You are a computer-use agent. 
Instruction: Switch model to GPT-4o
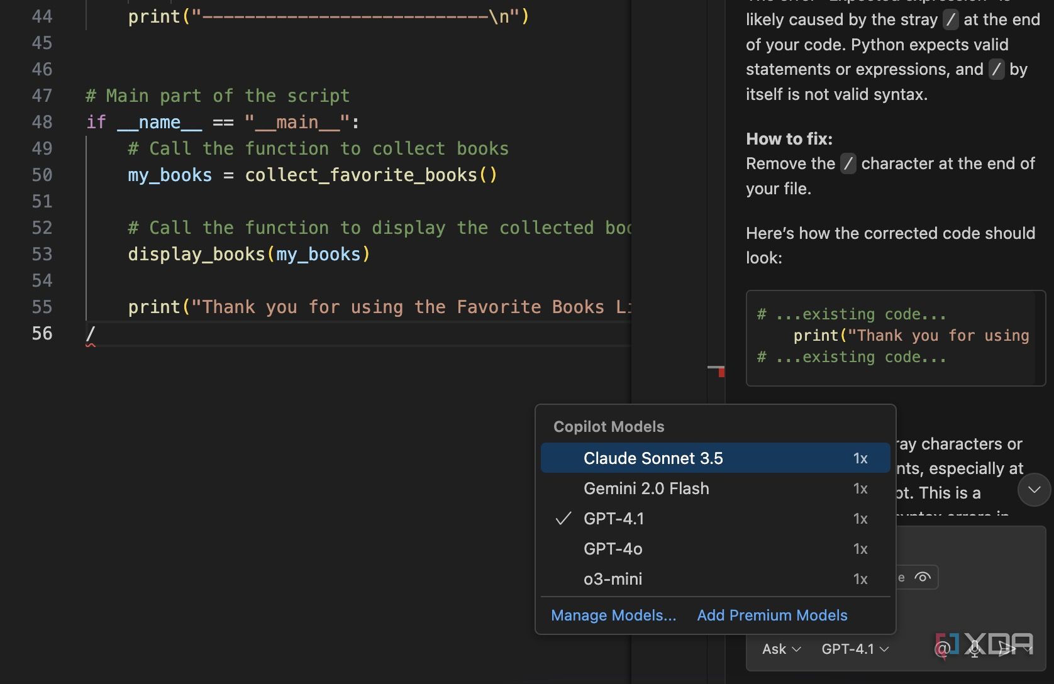coord(613,549)
